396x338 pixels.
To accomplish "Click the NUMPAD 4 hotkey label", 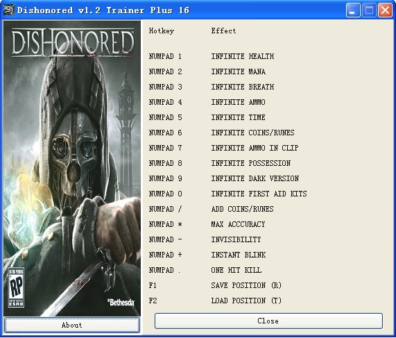I will click(x=165, y=102).
